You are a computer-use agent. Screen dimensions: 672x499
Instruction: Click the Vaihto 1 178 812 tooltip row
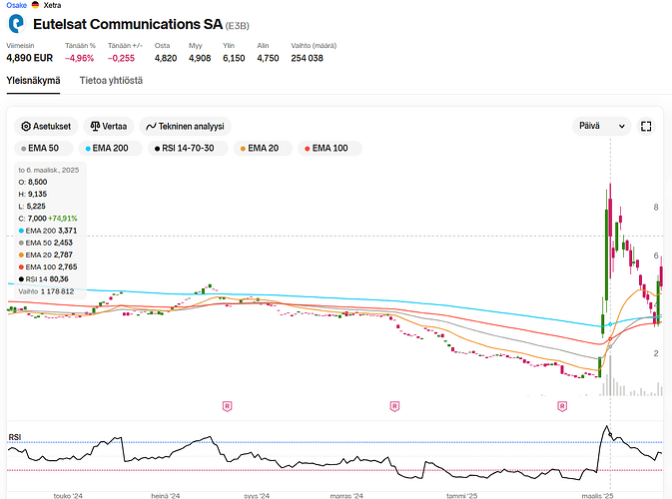[x=46, y=291]
